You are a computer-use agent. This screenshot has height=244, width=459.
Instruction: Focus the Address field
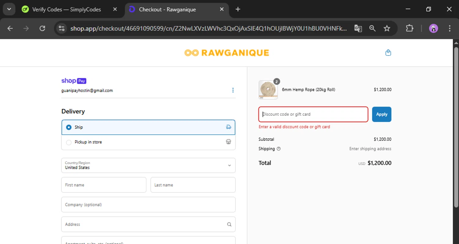point(148,224)
